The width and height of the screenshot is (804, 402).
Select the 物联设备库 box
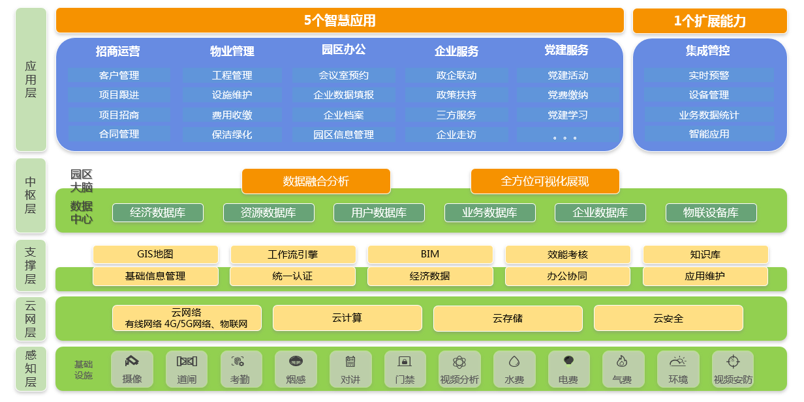[x=711, y=212]
